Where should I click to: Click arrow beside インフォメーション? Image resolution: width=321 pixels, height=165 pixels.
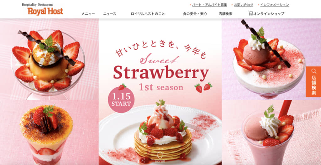click(x=258, y=5)
